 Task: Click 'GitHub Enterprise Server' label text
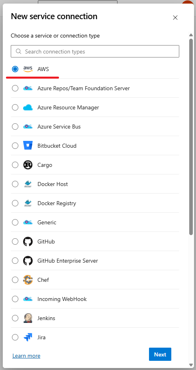click(x=68, y=261)
